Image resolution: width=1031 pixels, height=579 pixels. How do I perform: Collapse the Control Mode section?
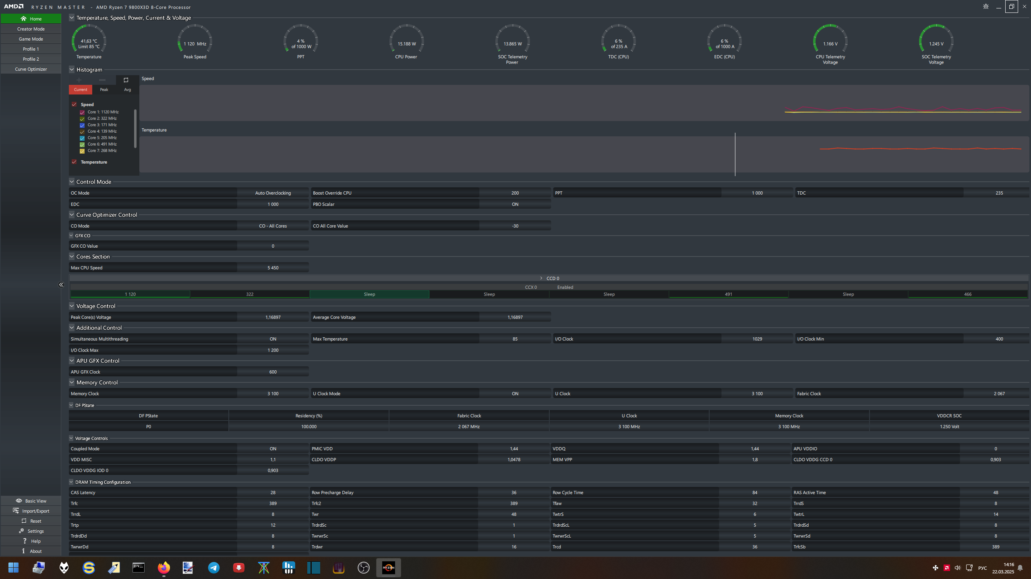(72, 182)
